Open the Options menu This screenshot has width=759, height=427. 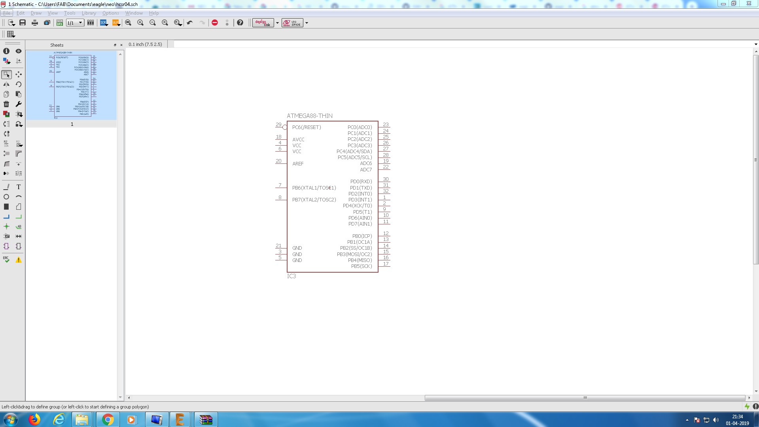[111, 13]
